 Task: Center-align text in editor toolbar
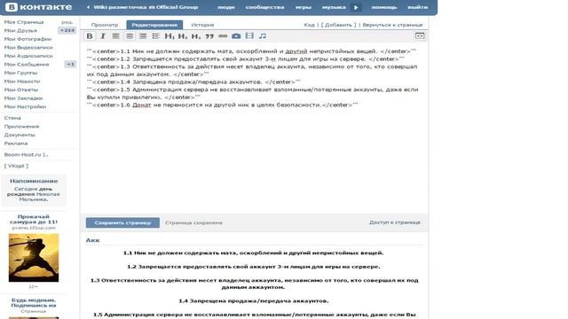[x=130, y=35]
